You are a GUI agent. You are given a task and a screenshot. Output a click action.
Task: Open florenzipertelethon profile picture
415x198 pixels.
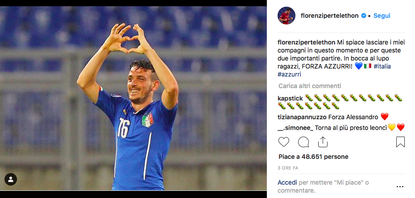(x=286, y=16)
